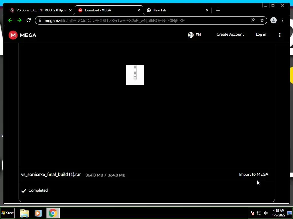Click the 364.8 MB / 364.8 MB size text
This screenshot has width=293, height=219.
[x=105, y=175]
